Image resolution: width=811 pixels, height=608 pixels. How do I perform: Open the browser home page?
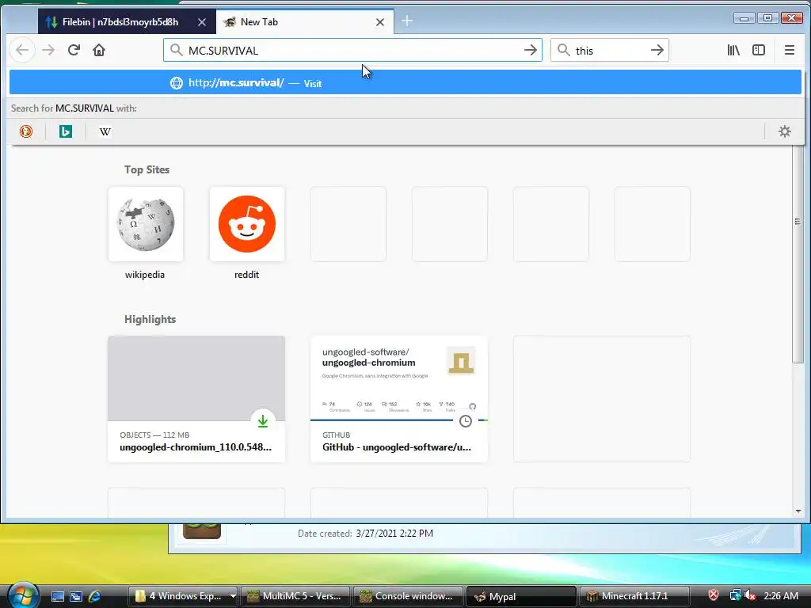click(99, 50)
